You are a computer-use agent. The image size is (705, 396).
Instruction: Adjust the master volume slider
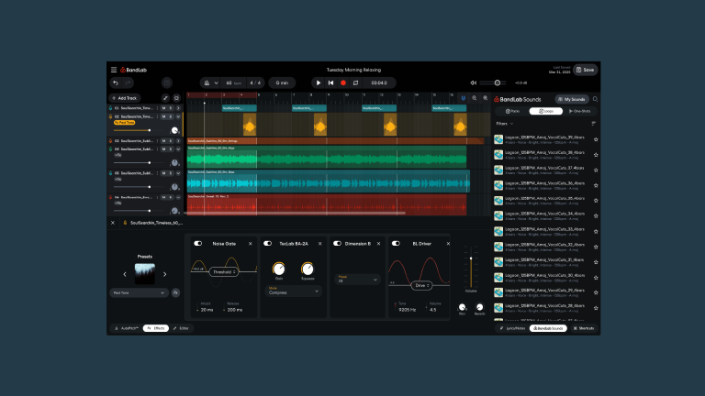pyautogui.click(x=493, y=82)
